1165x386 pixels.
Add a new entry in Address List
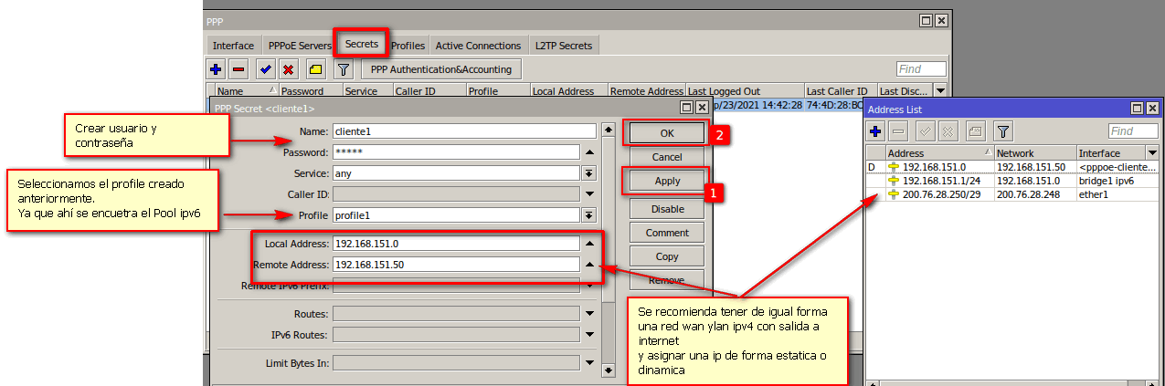point(875,131)
